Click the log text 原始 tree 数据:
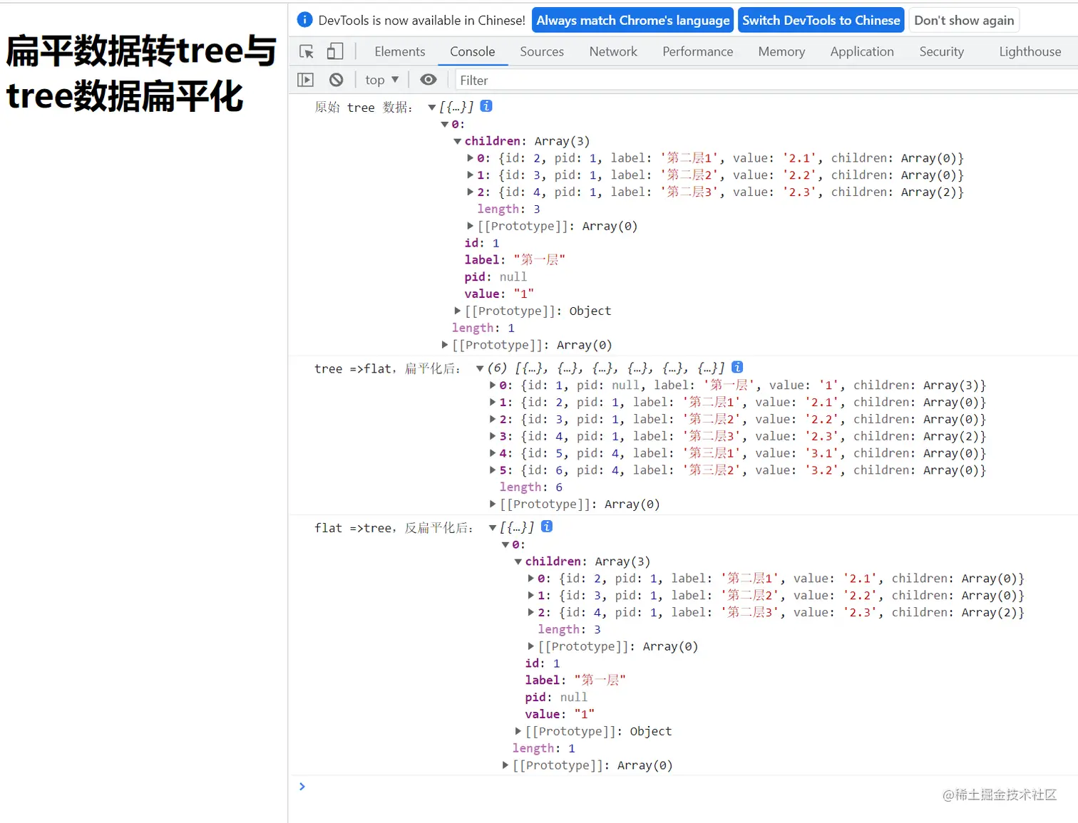Screen dimensions: 1078x823 tap(364, 107)
